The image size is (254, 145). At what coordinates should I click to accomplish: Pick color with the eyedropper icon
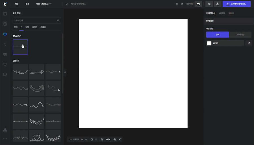pyautogui.click(x=249, y=43)
